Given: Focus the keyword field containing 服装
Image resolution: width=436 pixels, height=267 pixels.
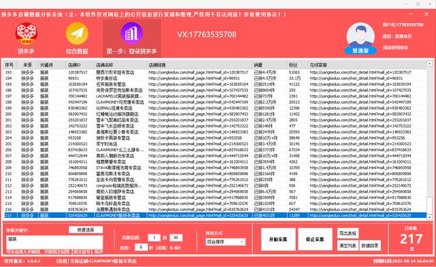Looking at the screenshot, I should 54,242.
